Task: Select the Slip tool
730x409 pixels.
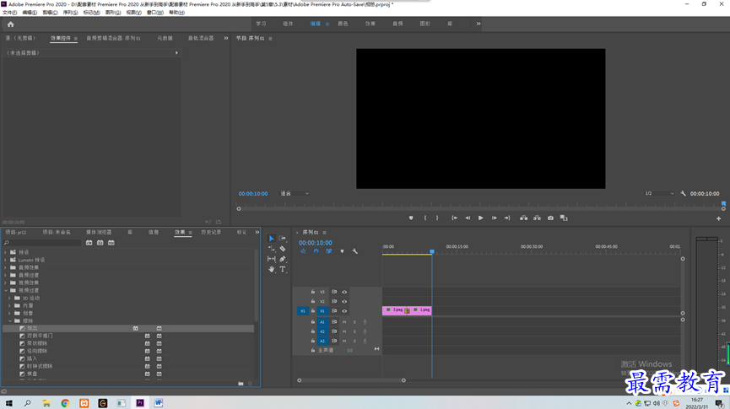Action: coord(272,259)
